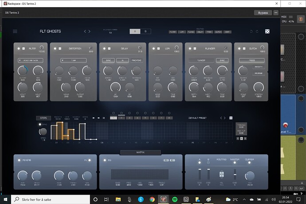Click the Filter mix mini knob
The image size is (306, 204).
coord(42,47)
